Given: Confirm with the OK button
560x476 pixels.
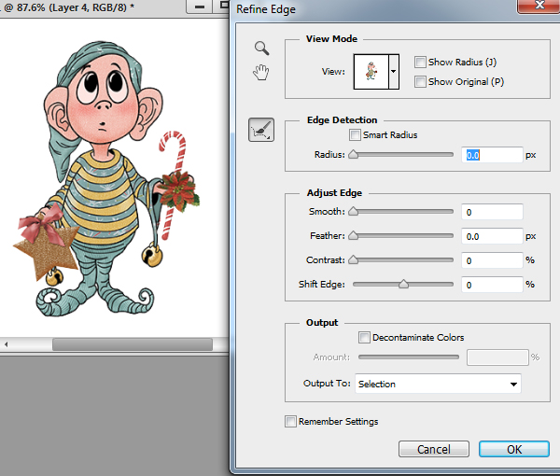Looking at the screenshot, I should (513, 449).
